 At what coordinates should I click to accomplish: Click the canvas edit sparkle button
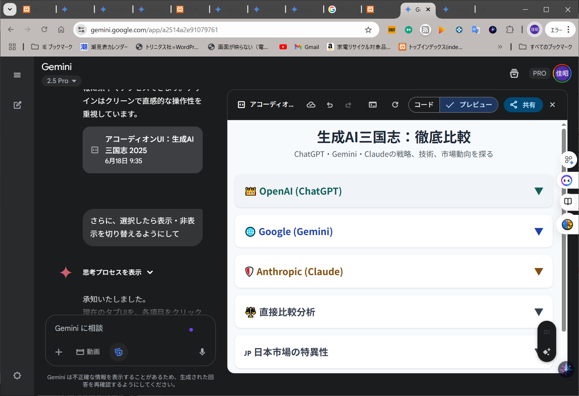click(x=547, y=351)
